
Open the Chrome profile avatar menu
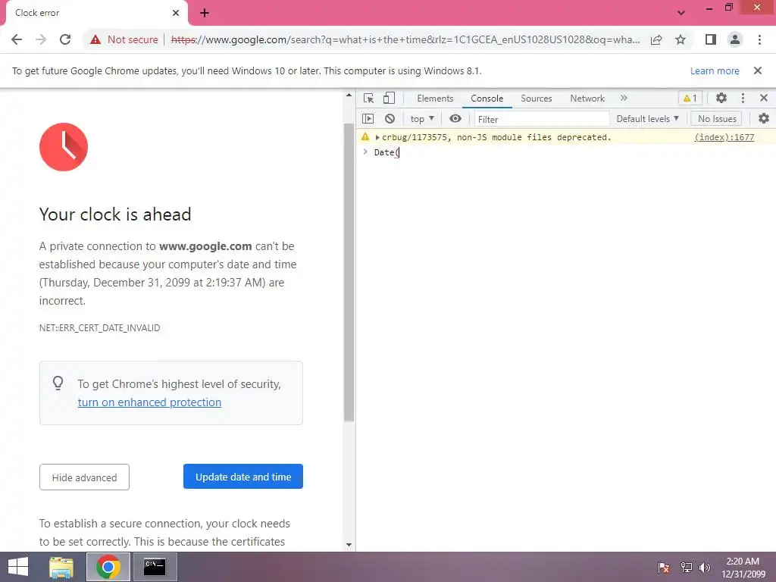tap(735, 39)
